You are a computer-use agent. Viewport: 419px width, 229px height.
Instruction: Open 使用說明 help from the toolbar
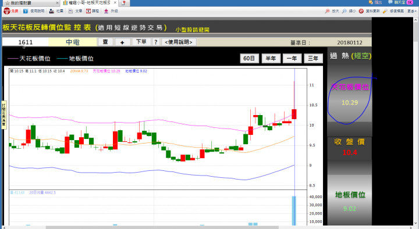point(34,11)
